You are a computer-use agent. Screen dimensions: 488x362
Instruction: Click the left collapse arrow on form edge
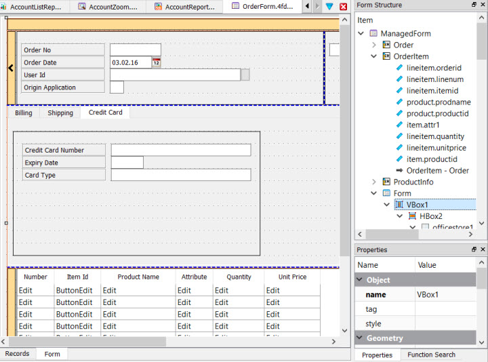11,68
